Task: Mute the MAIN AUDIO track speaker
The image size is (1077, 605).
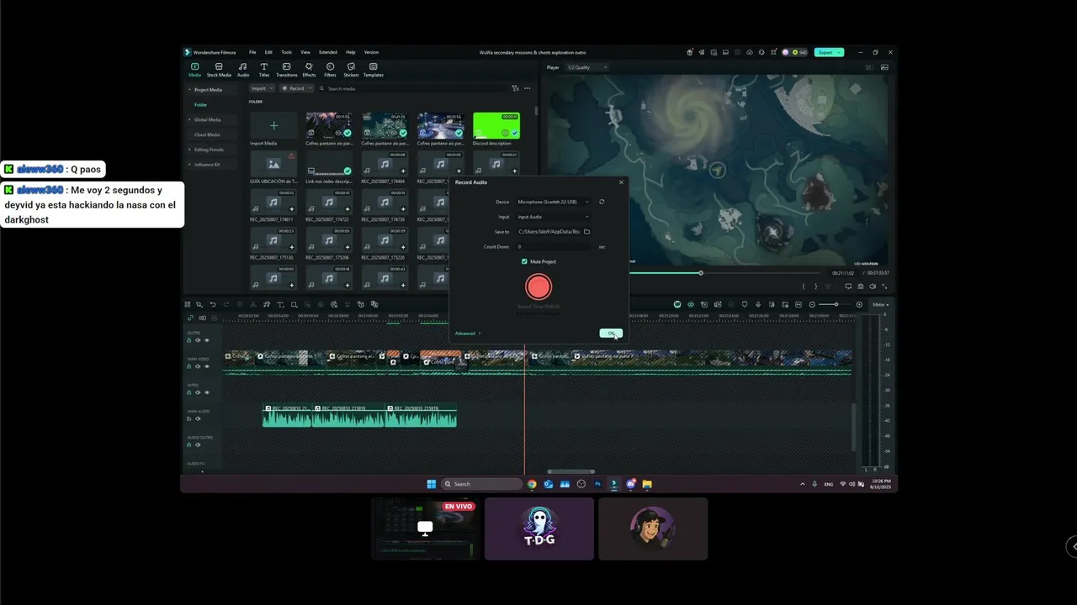Action: 198,418
